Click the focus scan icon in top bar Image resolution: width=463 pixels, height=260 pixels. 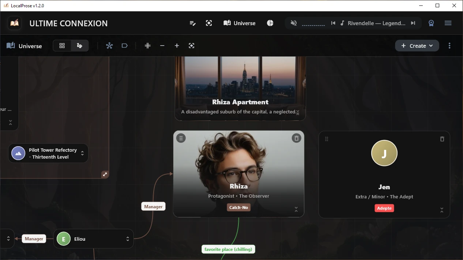209,23
